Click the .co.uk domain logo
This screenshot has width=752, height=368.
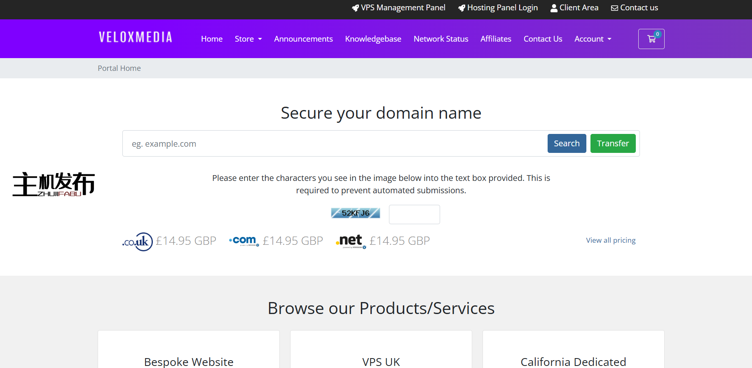(138, 241)
